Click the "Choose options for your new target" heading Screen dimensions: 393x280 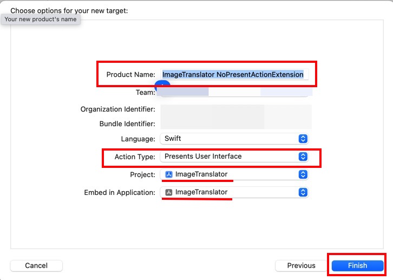[69, 10]
